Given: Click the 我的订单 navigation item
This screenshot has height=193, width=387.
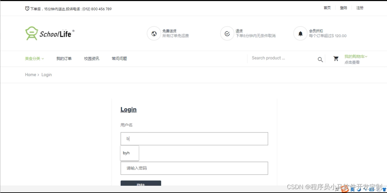Looking at the screenshot, I should [x=64, y=58].
